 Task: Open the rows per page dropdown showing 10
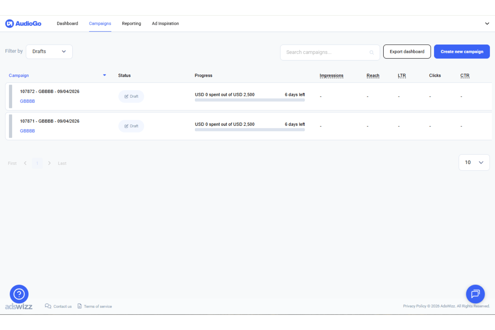click(x=474, y=162)
